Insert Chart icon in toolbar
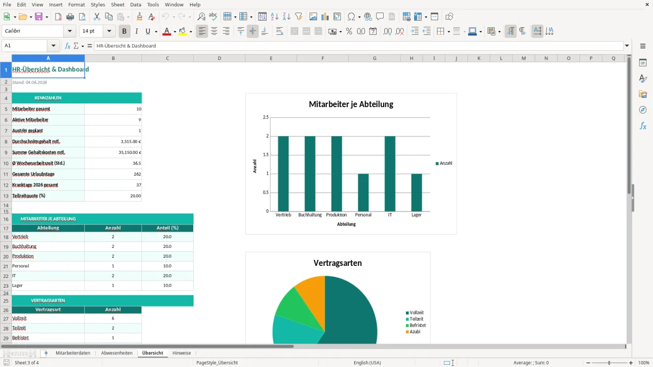The height and width of the screenshot is (367, 653). coord(325,17)
